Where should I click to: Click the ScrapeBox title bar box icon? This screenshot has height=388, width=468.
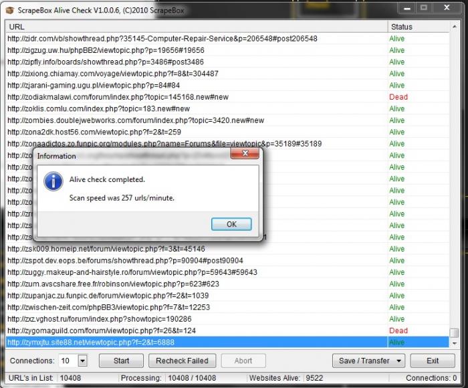tap(10, 11)
